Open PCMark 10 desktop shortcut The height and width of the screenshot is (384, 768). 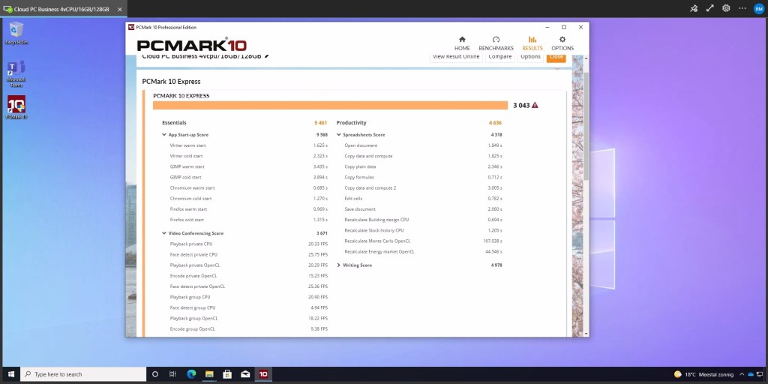click(16, 107)
